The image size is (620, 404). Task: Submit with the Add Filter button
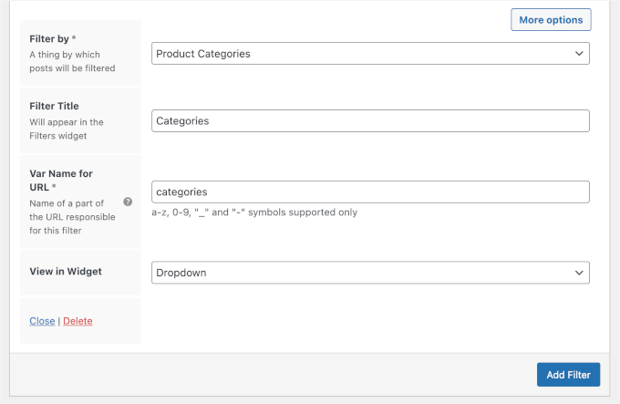point(568,374)
